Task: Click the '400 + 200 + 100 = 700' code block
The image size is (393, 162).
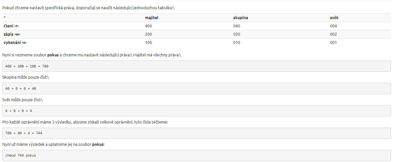Action: pyautogui.click(x=196, y=66)
